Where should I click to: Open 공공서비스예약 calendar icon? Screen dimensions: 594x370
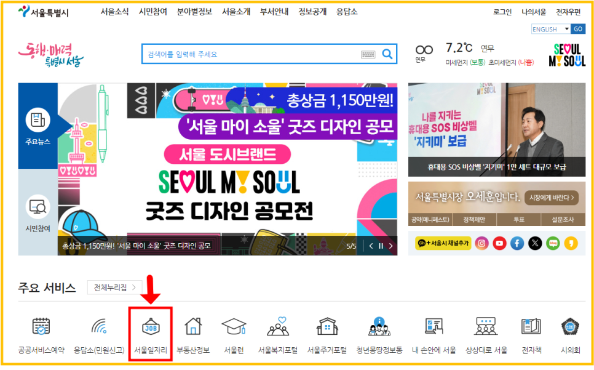[41, 326]
